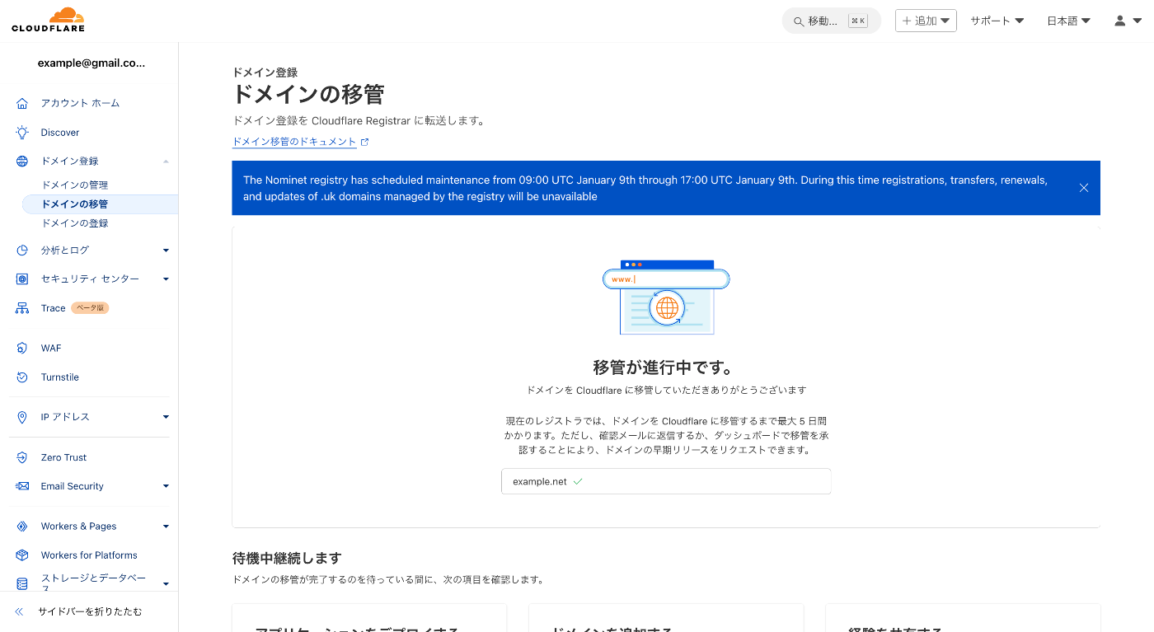Open the Turnstile page
1154x632 pixels.
point(60,377)
